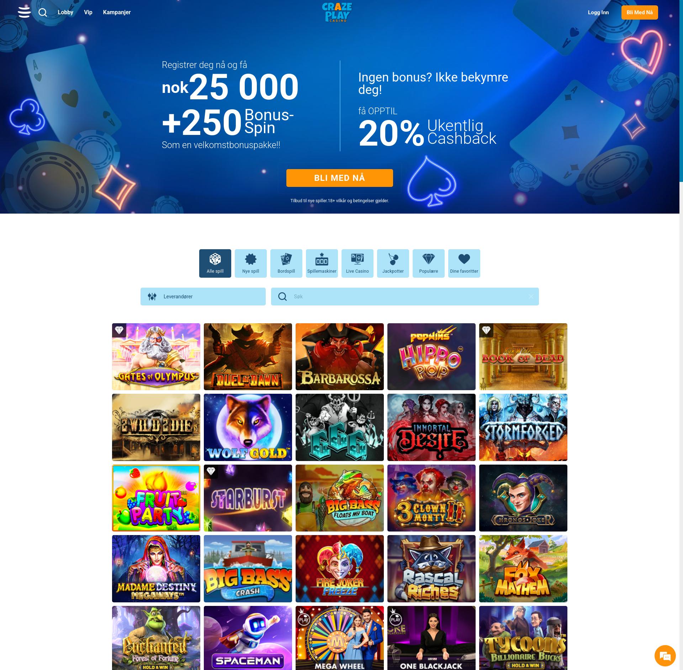Screen dimensions: 683x670
Task: Show the Jackpotter cherry category
Action: 393,263
